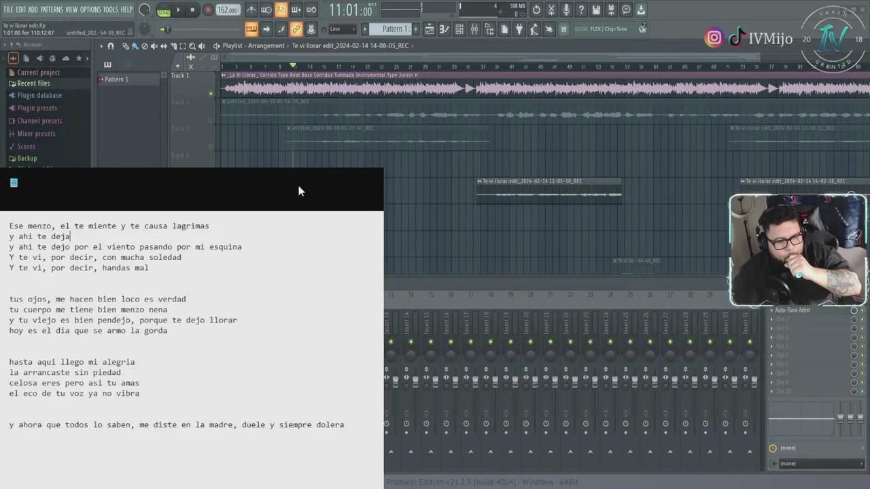Click the Stop button in transport
Screen dimensions: 870x489
tap(193, 10)
